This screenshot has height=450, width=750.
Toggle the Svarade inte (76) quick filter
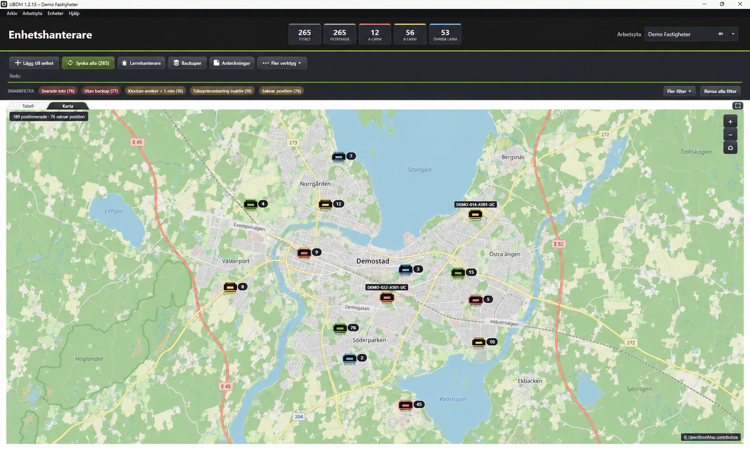[58, 91]
